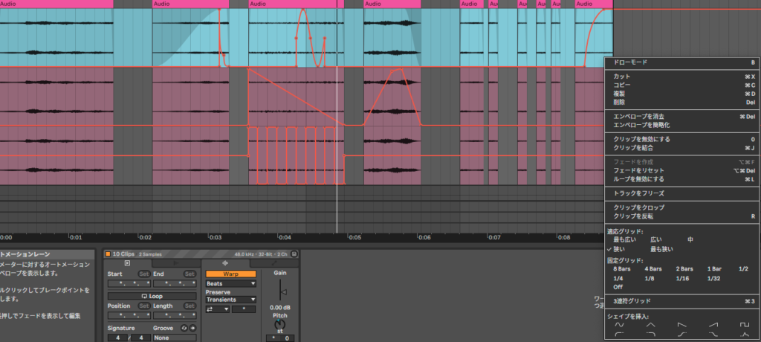The width and height of the screenshot is (761, 342).
Task: Select the 1/16 fixed grid option
Action: click(683, 277)
